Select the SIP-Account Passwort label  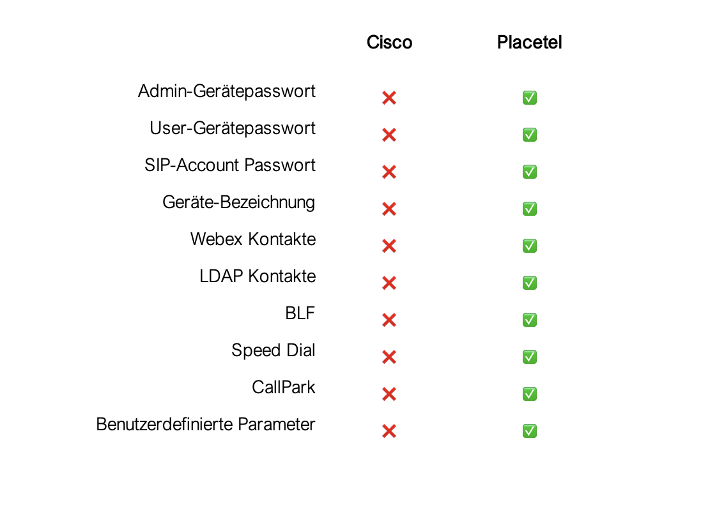230,165
